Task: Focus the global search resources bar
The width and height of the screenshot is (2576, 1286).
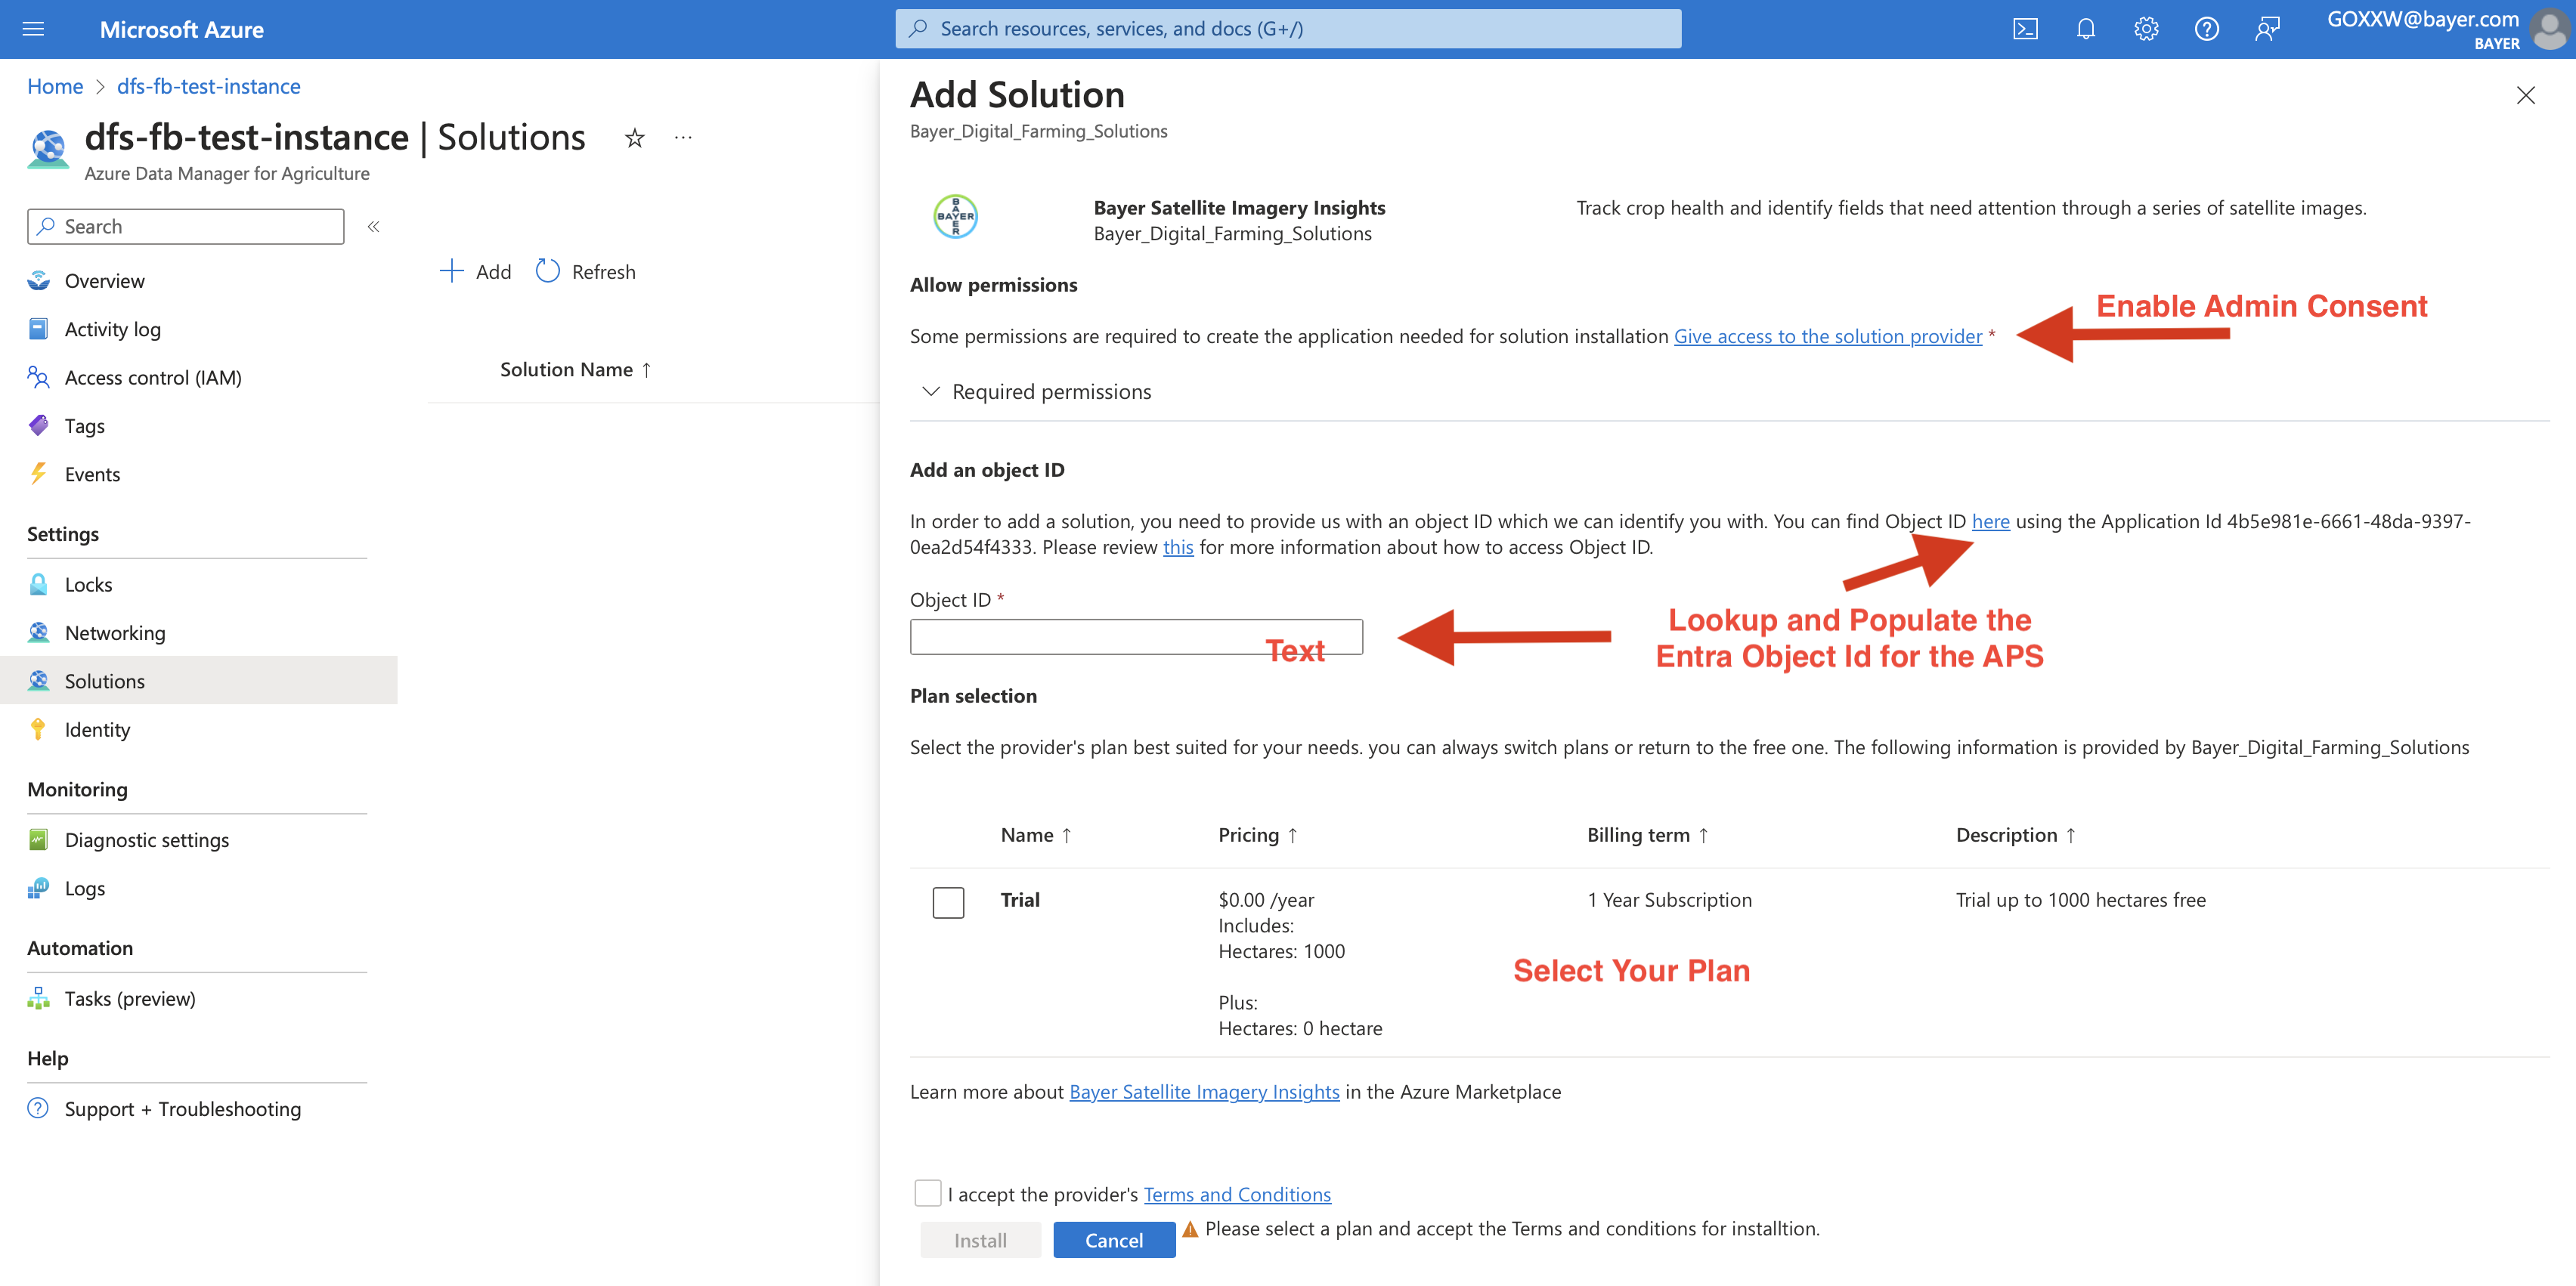Action: (1288, 29)
